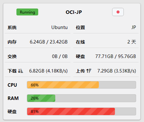
Task: Click the memory value 6.24GB / 23.42GB
Action: [x=49, y=42]
